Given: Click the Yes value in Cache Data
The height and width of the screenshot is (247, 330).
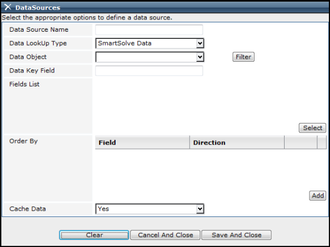Looking at the screenshot, I should click(104, 209).
